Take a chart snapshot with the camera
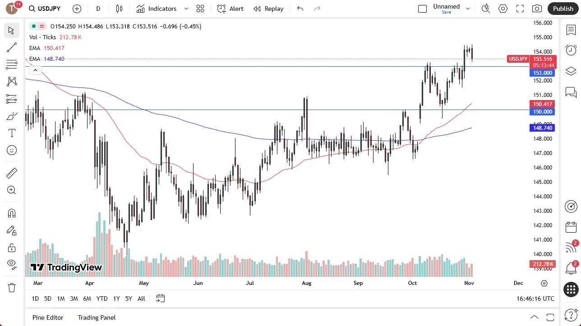The image size is (581, 326). [x=537, y=8]
